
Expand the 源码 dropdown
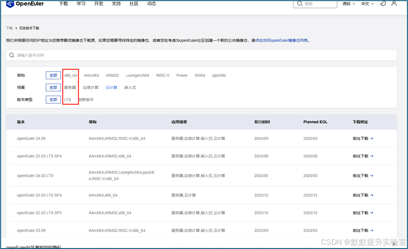(349, 4)
